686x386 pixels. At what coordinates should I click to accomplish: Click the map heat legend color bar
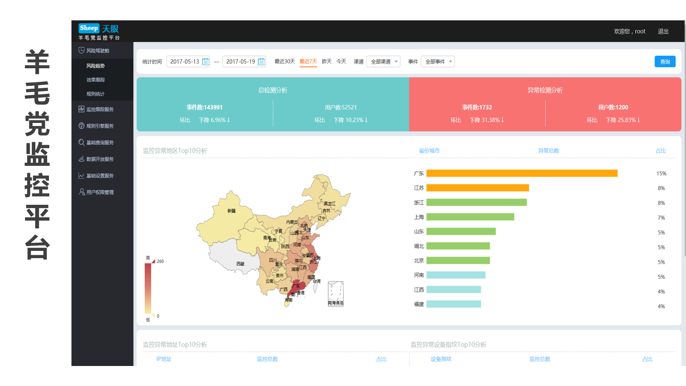pyautogui.click(x=148, y=288)
